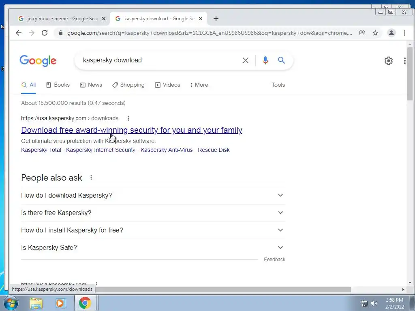The height and width of the screenshot is (311, 415).
Task: Open Windows Explorer from the taskbar
Action: coord(36,303)
